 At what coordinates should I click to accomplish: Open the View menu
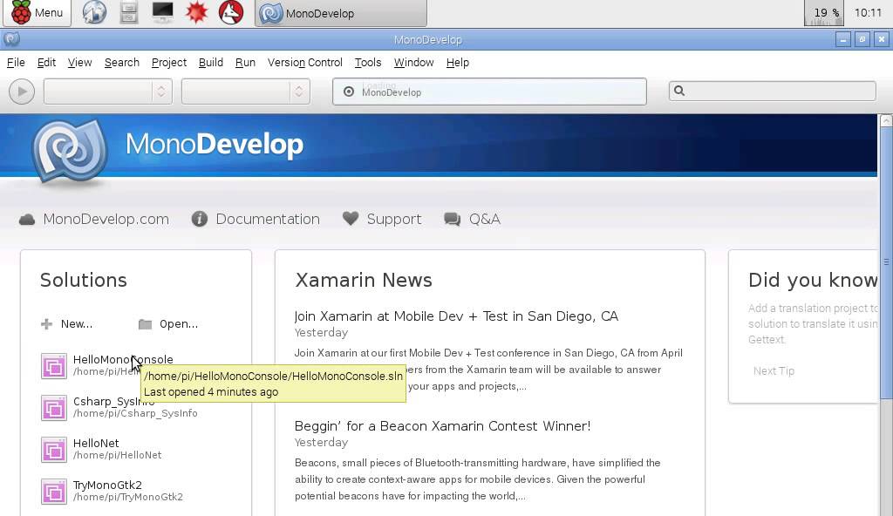pyautogui.click(x=79, y=63)
